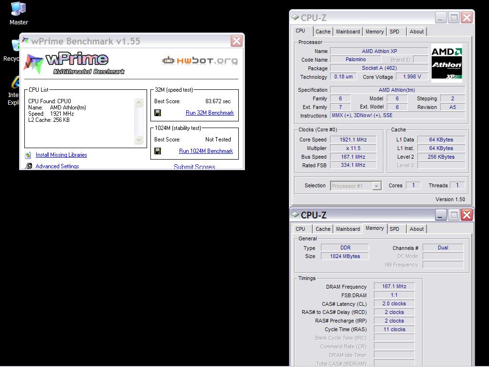Click Cycle Time value 11 clocks
The width and height of the screenshot is (489, 367).
pyautogui.click(x=394, y=329)
